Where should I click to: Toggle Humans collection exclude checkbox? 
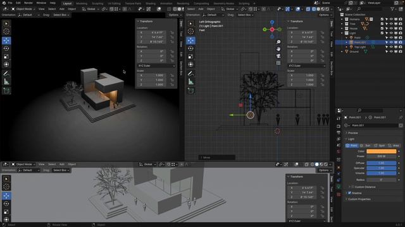pyautogui.click(x=382, y=19)
